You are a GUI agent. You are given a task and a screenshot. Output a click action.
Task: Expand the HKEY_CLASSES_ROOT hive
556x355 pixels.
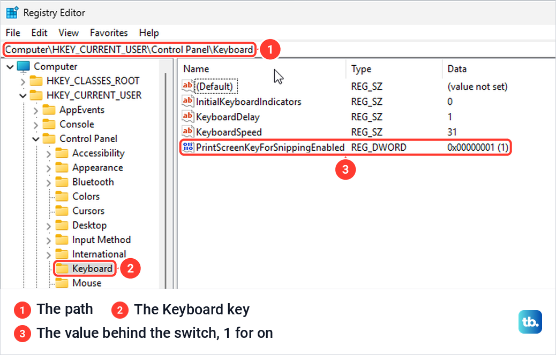pos(23,82)
